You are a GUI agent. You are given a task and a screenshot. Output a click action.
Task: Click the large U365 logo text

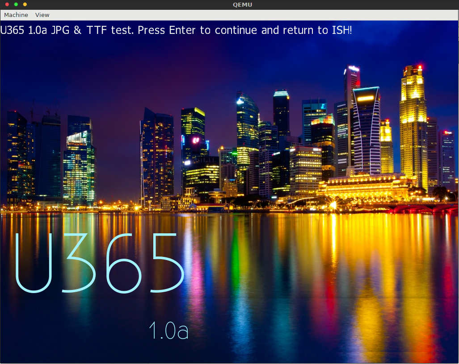[100, 263]
